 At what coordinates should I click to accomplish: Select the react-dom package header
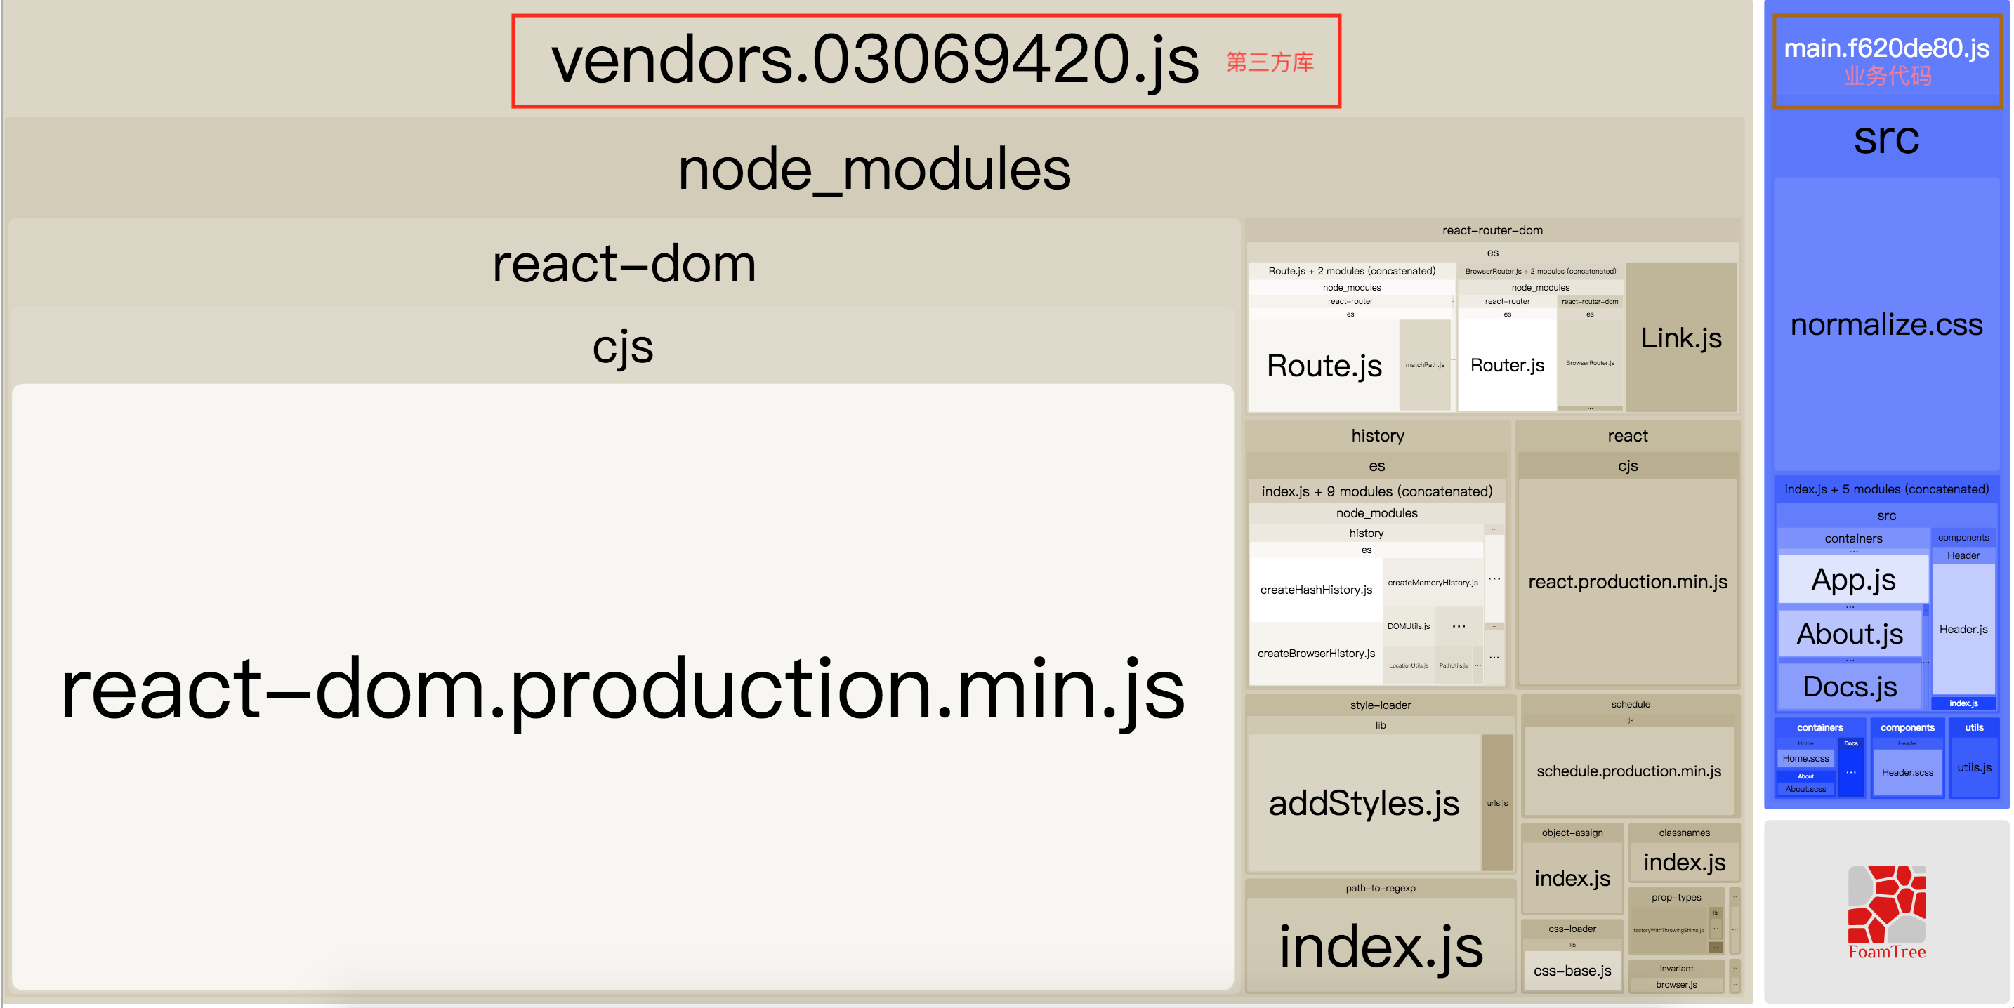[624, 263]
